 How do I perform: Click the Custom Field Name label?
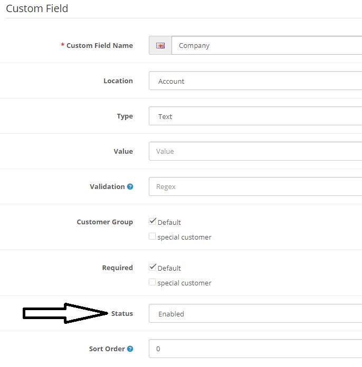(100, 45)
